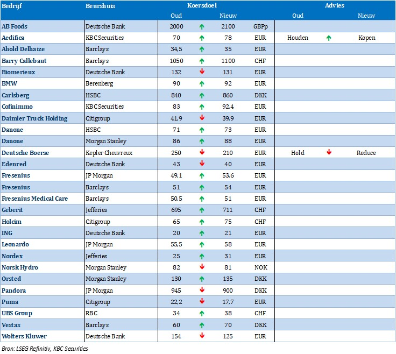This screenshot has height=354, width=396.
Task: Click red arrow between Hold and Reduce
Action: [x=329, y=153]
